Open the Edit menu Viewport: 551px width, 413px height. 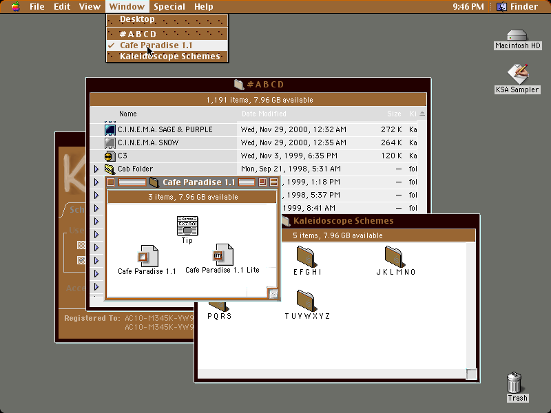pos(62,7)
